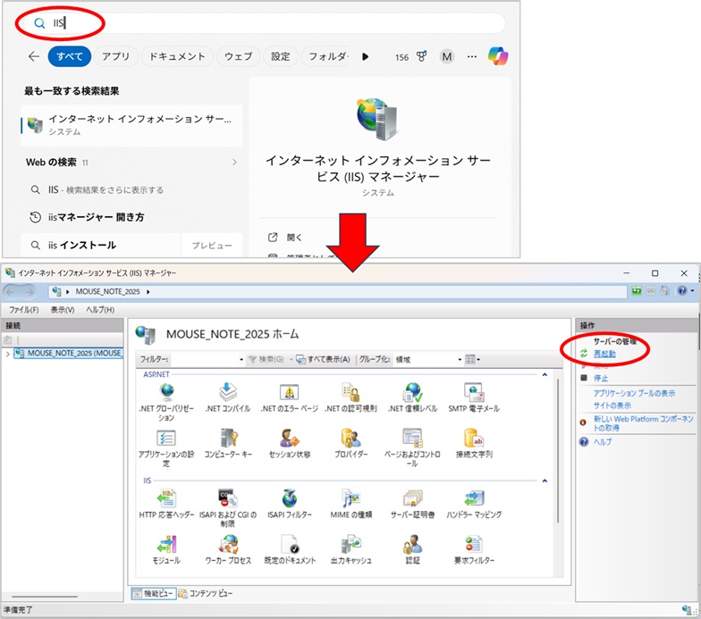Open the Copilot icon in search panel
701x619 pixels.
(497, 56)
